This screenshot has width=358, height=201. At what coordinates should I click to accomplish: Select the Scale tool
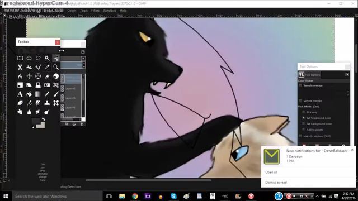click(x=20, y=85)
